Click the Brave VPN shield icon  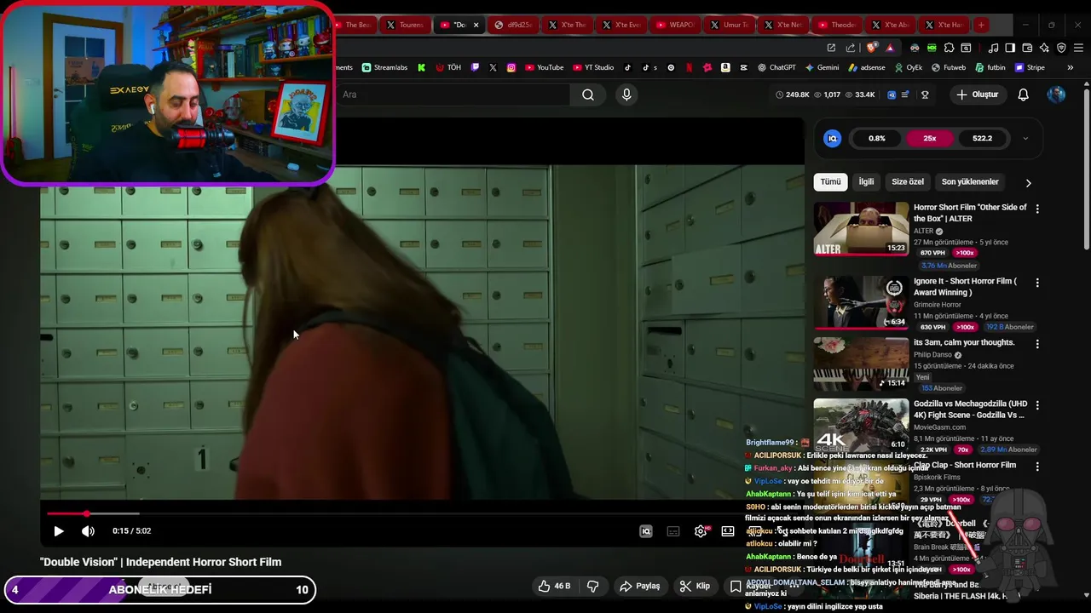point(1061,48)
